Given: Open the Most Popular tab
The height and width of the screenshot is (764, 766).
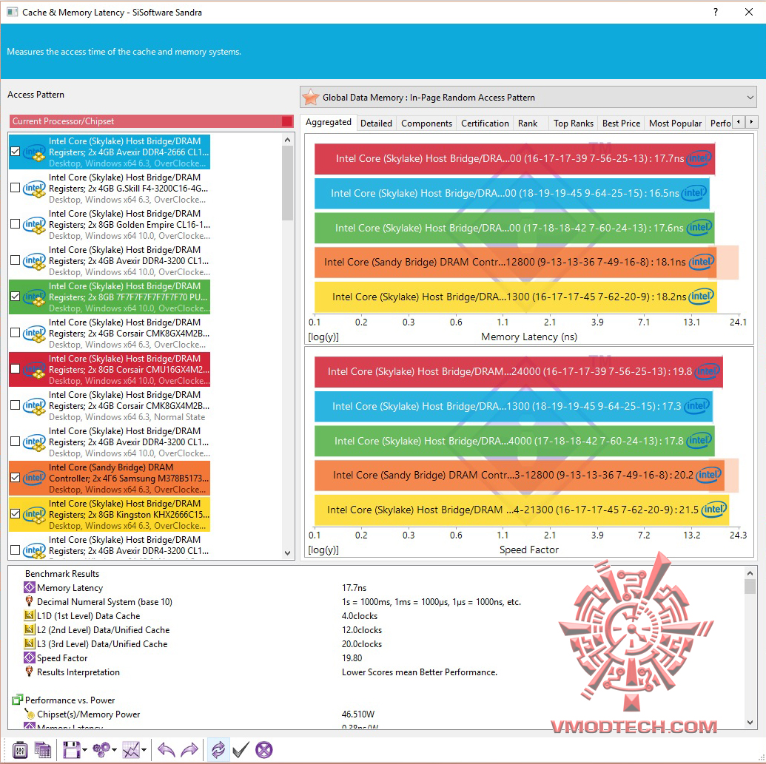Looking at the screenshot, I should click(x=675, y=124).
